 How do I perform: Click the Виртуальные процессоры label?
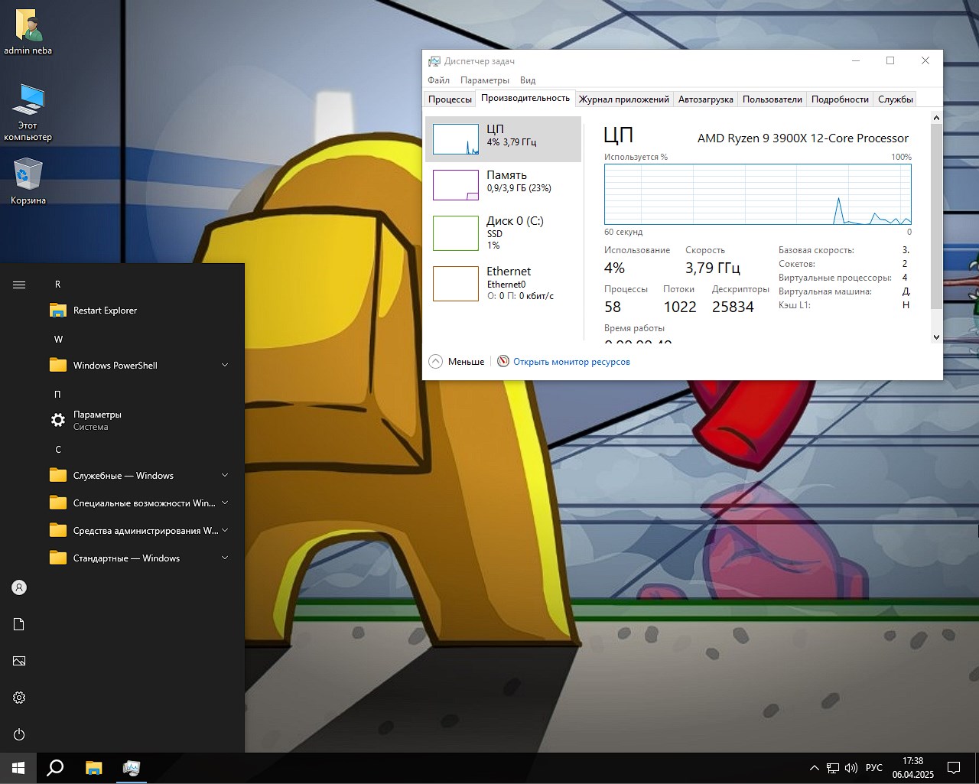click(835, 278)
